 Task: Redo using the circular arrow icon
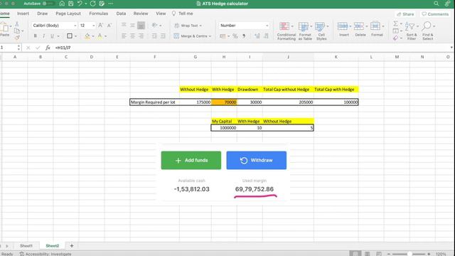(93, 4)
